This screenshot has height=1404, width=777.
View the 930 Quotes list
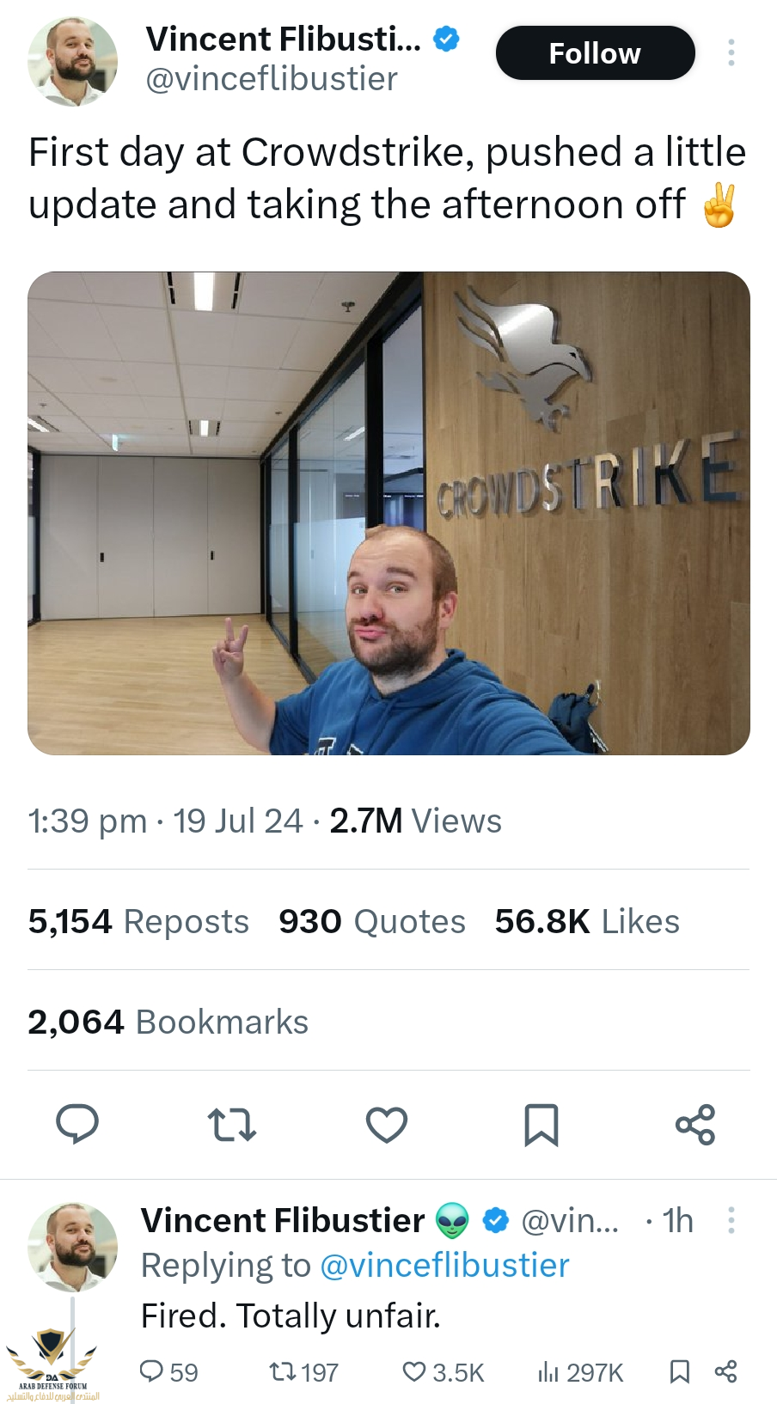(x=372, y=921)
